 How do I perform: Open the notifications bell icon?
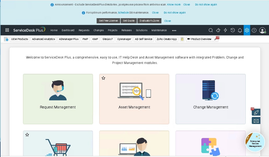point(240,30)
